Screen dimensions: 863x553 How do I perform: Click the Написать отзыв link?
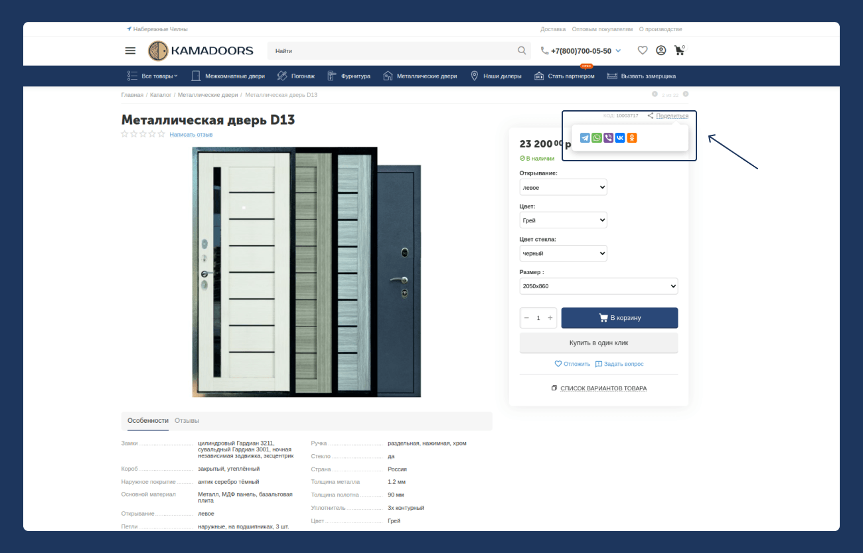[x=191, y=135]
